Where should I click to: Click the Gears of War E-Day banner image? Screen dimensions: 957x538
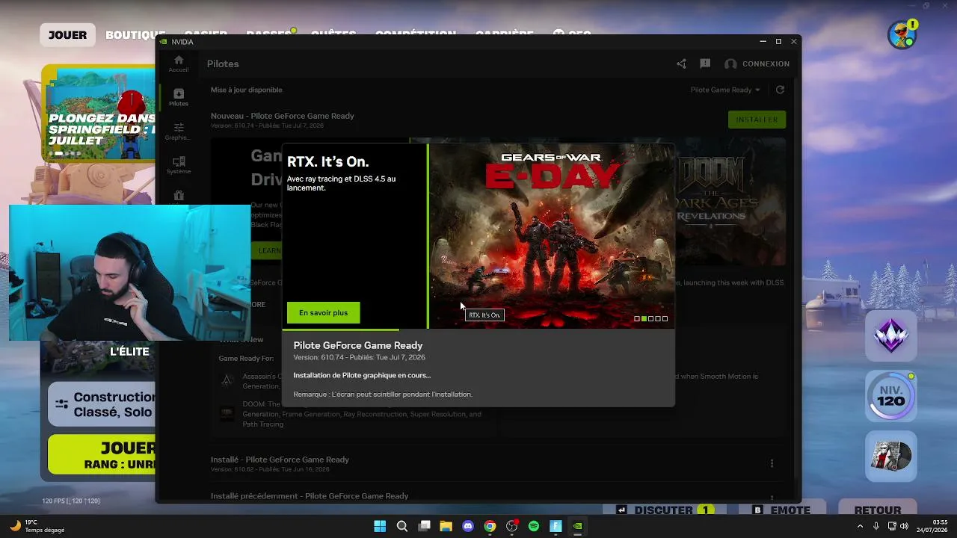(552, 235)
